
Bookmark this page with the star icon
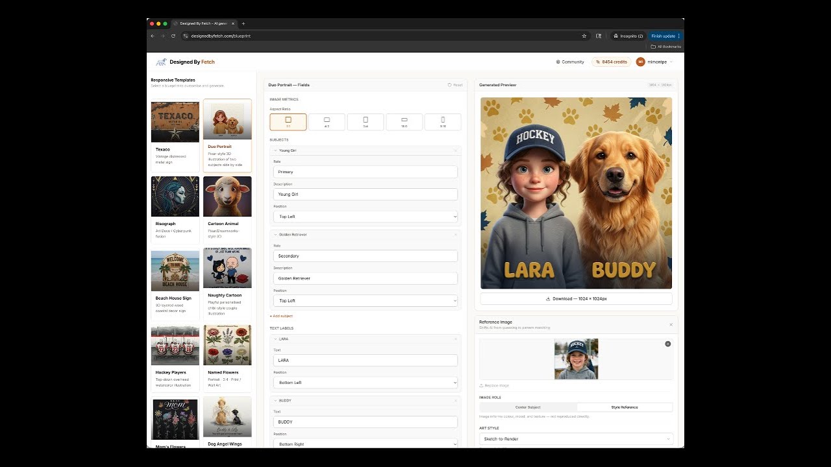click(x=584, y=36)
